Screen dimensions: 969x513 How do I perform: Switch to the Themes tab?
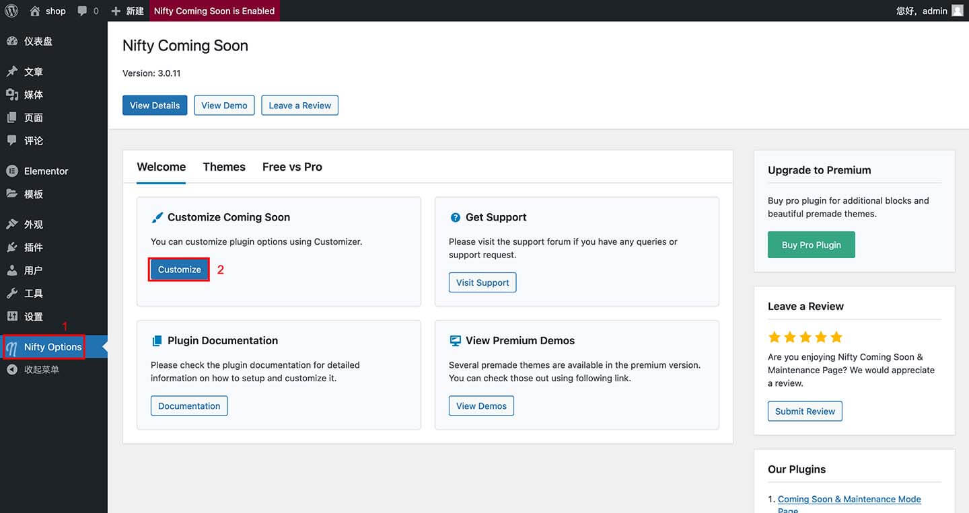(224, 167)
